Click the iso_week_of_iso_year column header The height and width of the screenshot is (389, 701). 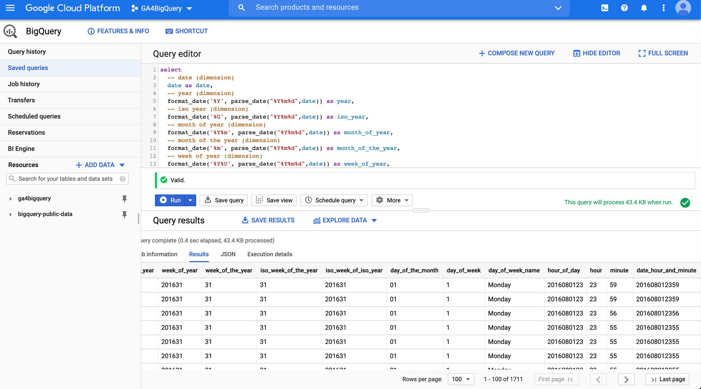coord(354,270)
